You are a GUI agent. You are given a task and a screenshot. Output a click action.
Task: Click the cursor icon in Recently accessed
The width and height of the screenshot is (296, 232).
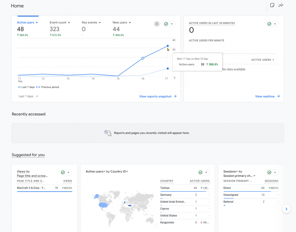click(x=108, y=133)
